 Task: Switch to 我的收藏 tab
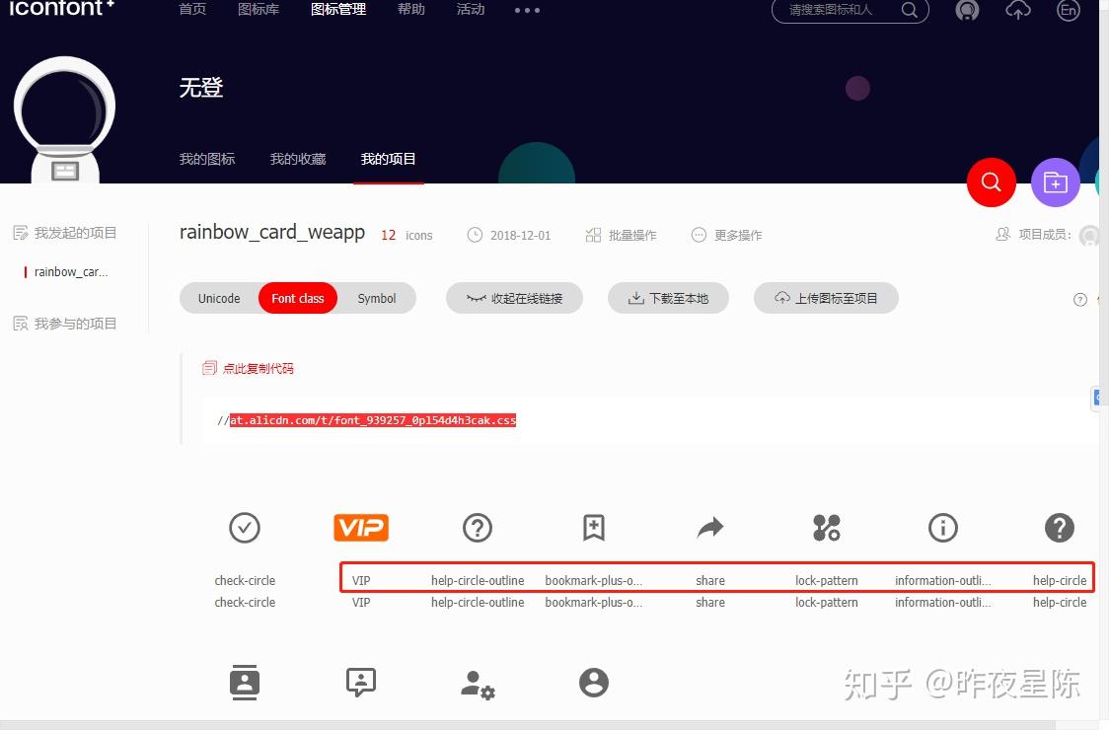pos(298,159)
